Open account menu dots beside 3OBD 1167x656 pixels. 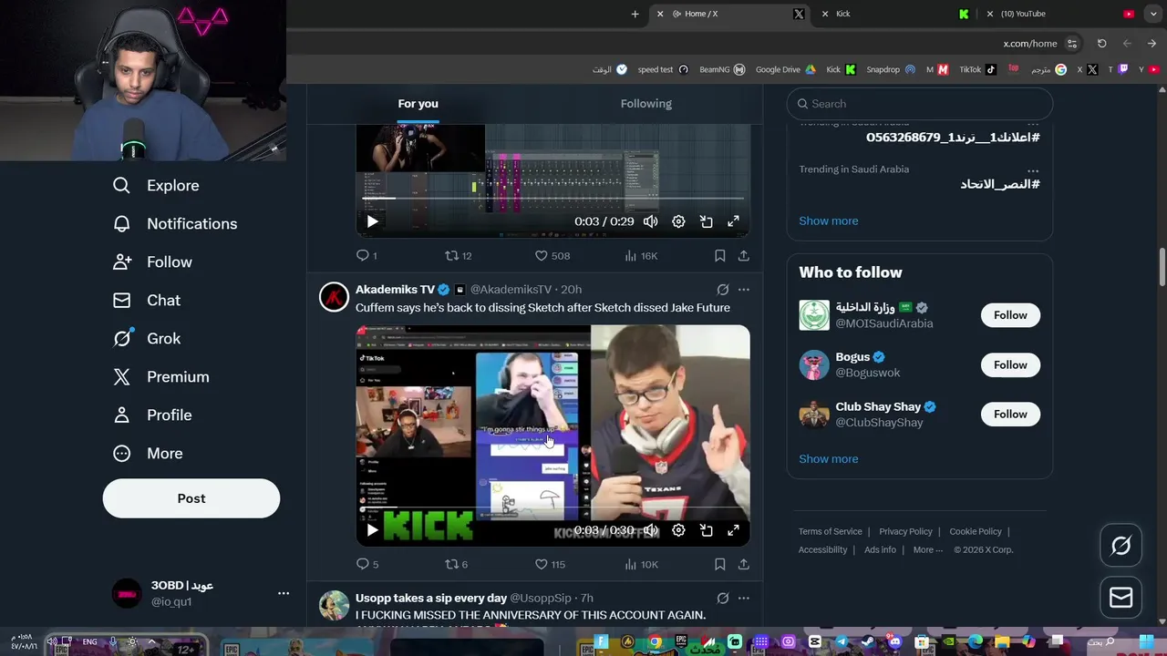(x=284, y=593)
